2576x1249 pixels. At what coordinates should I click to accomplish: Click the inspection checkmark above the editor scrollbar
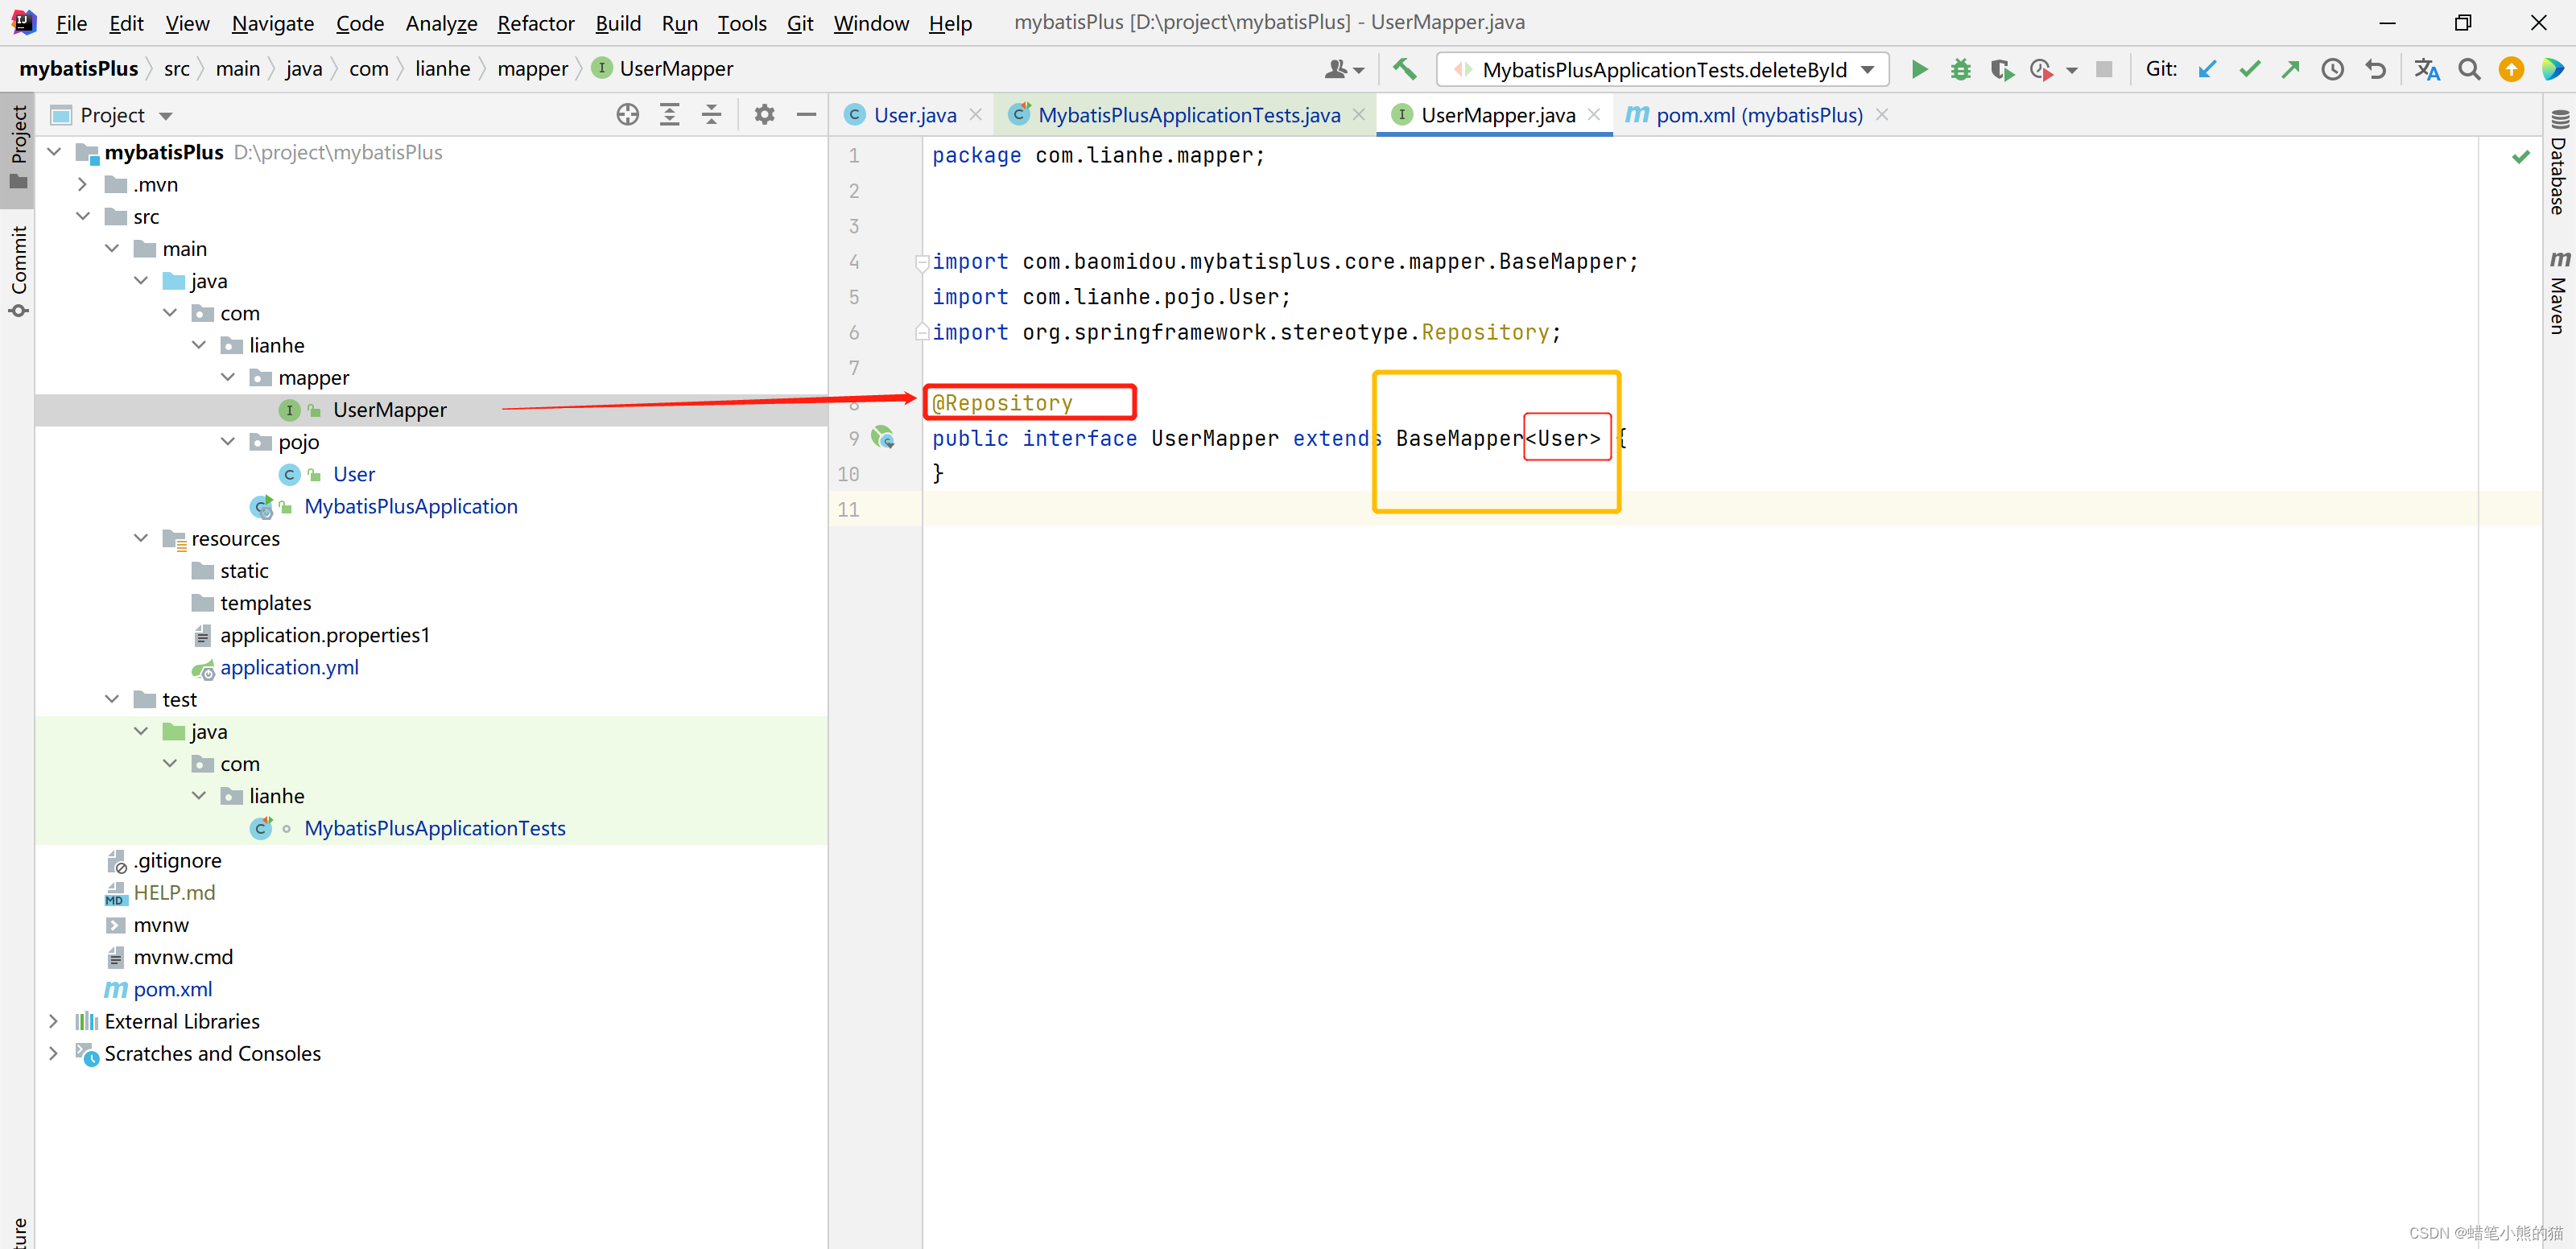pyautogui.click(x=2520, y=157)
